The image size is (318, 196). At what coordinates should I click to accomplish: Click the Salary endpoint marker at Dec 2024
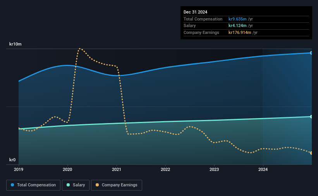[x=311, y=117]
